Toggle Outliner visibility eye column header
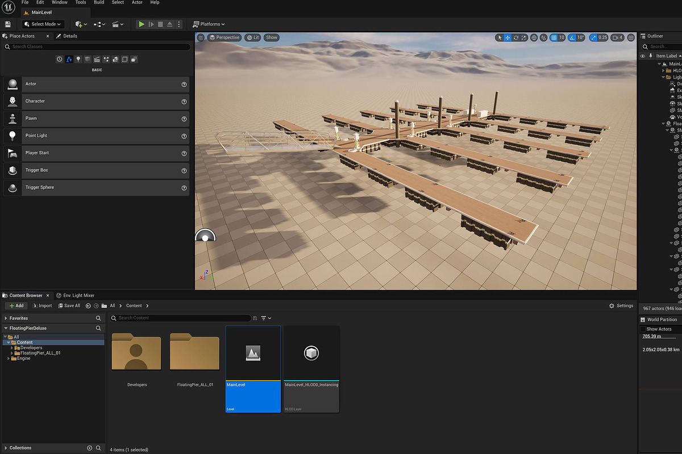 tap(643, 56)
